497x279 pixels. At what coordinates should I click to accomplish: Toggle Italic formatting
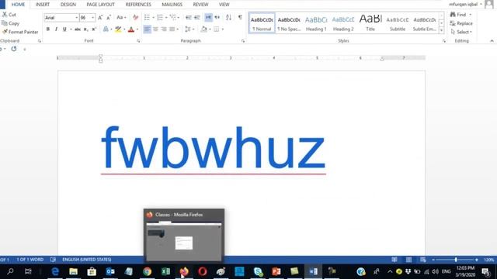coord(56,29)
